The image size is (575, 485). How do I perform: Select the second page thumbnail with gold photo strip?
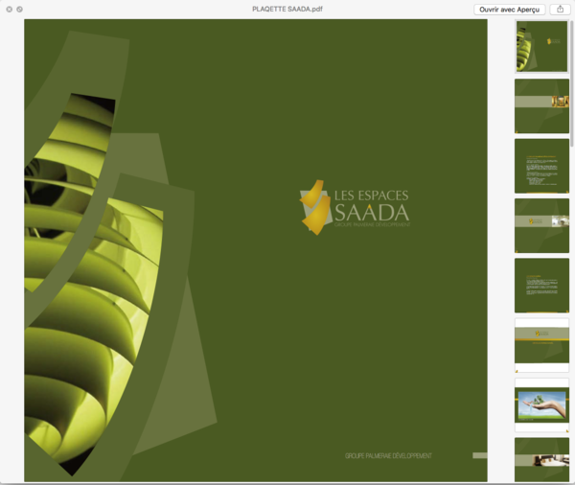541,106
